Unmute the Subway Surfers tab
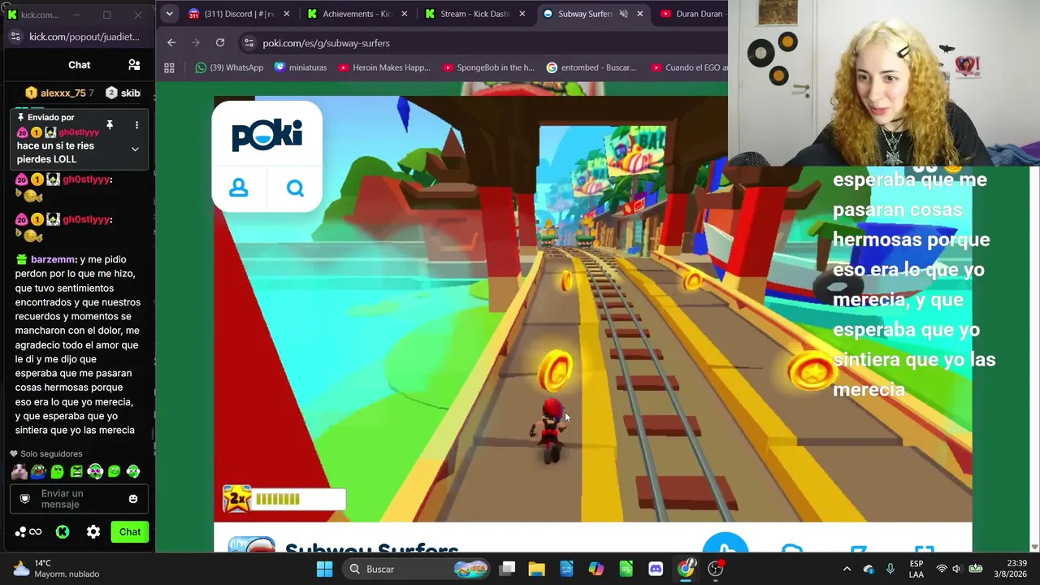 click(x=624, y=14)
